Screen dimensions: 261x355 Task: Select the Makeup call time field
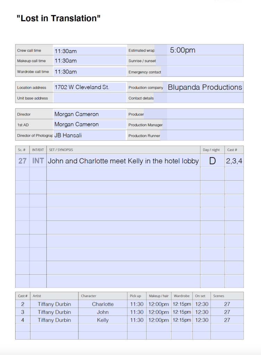(90, 61)
